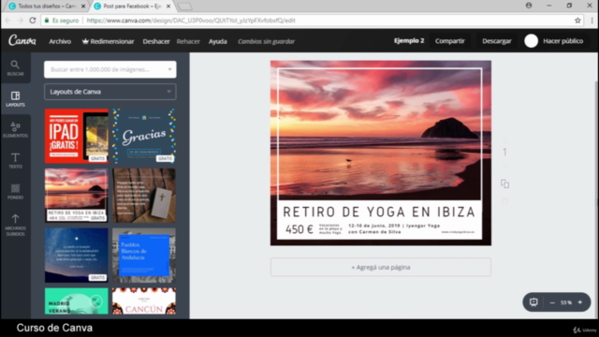The height and width of the screenshot is (337, 599).
Task: Close the 'Post para Facebook' tab
Action: pos(168,7)
